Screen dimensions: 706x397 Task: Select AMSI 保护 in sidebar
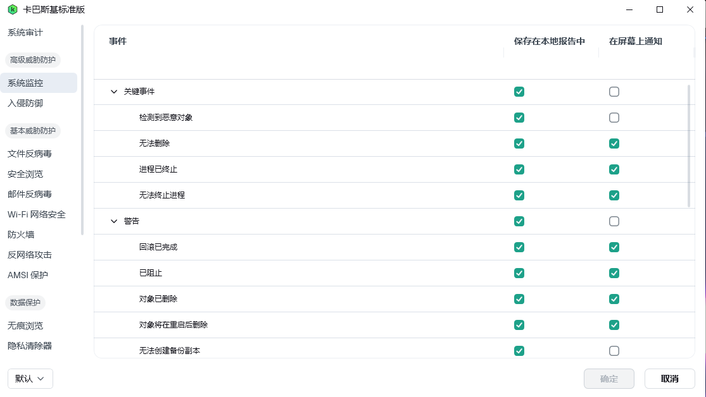pos(27,275)
